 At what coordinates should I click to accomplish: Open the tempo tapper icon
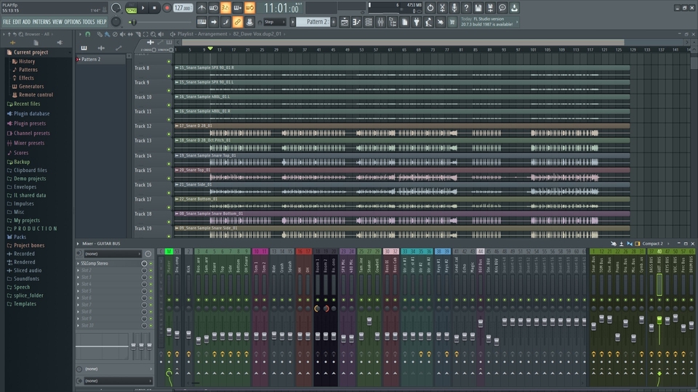[429, 22]
